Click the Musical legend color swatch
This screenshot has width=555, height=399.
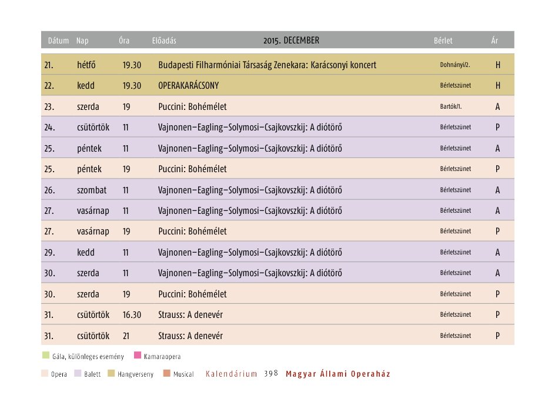pyautogui.click(x=167, y=374)
